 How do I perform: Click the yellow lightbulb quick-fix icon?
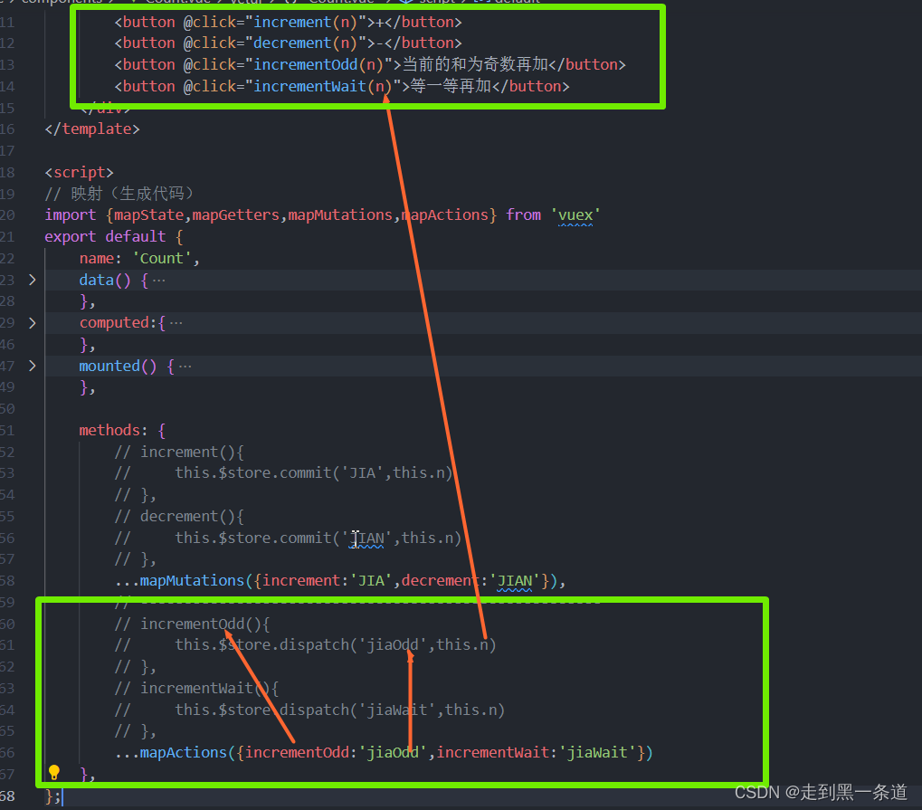[x=54, y=772]
